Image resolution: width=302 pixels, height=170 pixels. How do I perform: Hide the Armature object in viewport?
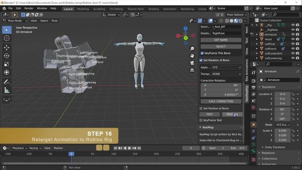tap(293, 34)
